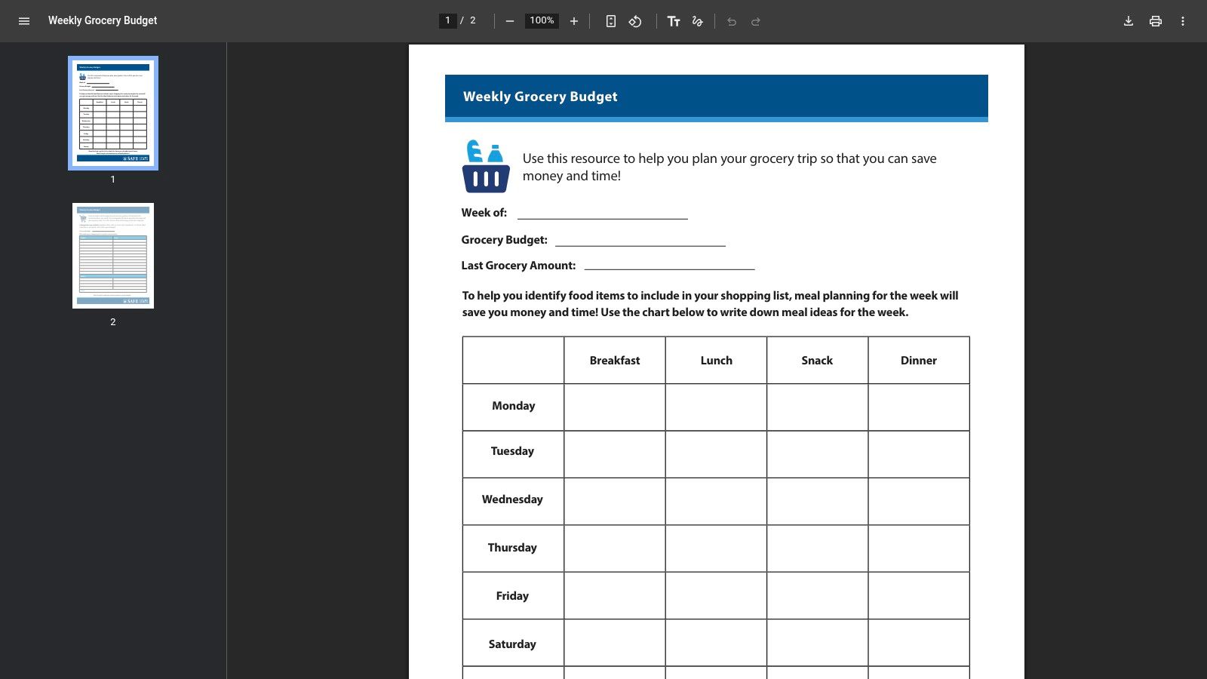The width and height of the screenshot is (1207, 679).
Task: Click the Thursday row label
Action: point(512,548)
